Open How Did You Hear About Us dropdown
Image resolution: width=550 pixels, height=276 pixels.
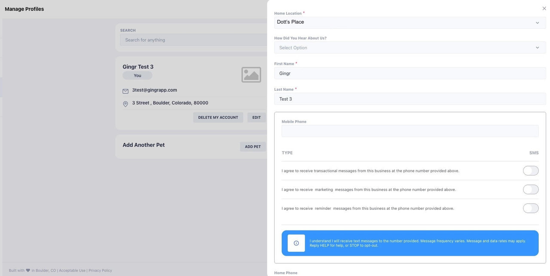point(410,48)
